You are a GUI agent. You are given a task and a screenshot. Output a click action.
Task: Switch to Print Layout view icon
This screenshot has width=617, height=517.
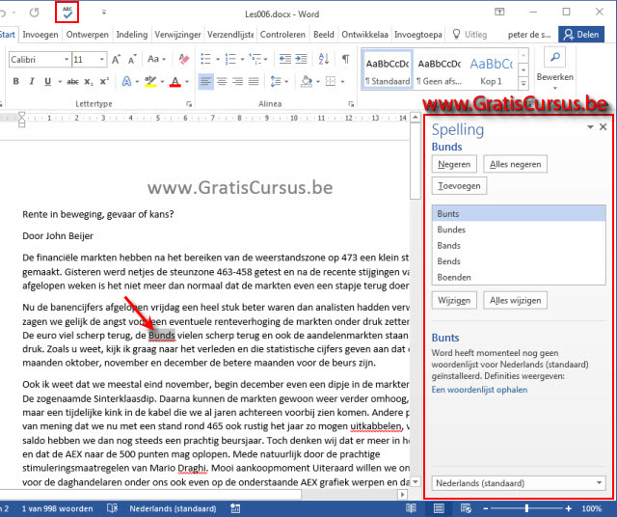click(x=439, y=508)
